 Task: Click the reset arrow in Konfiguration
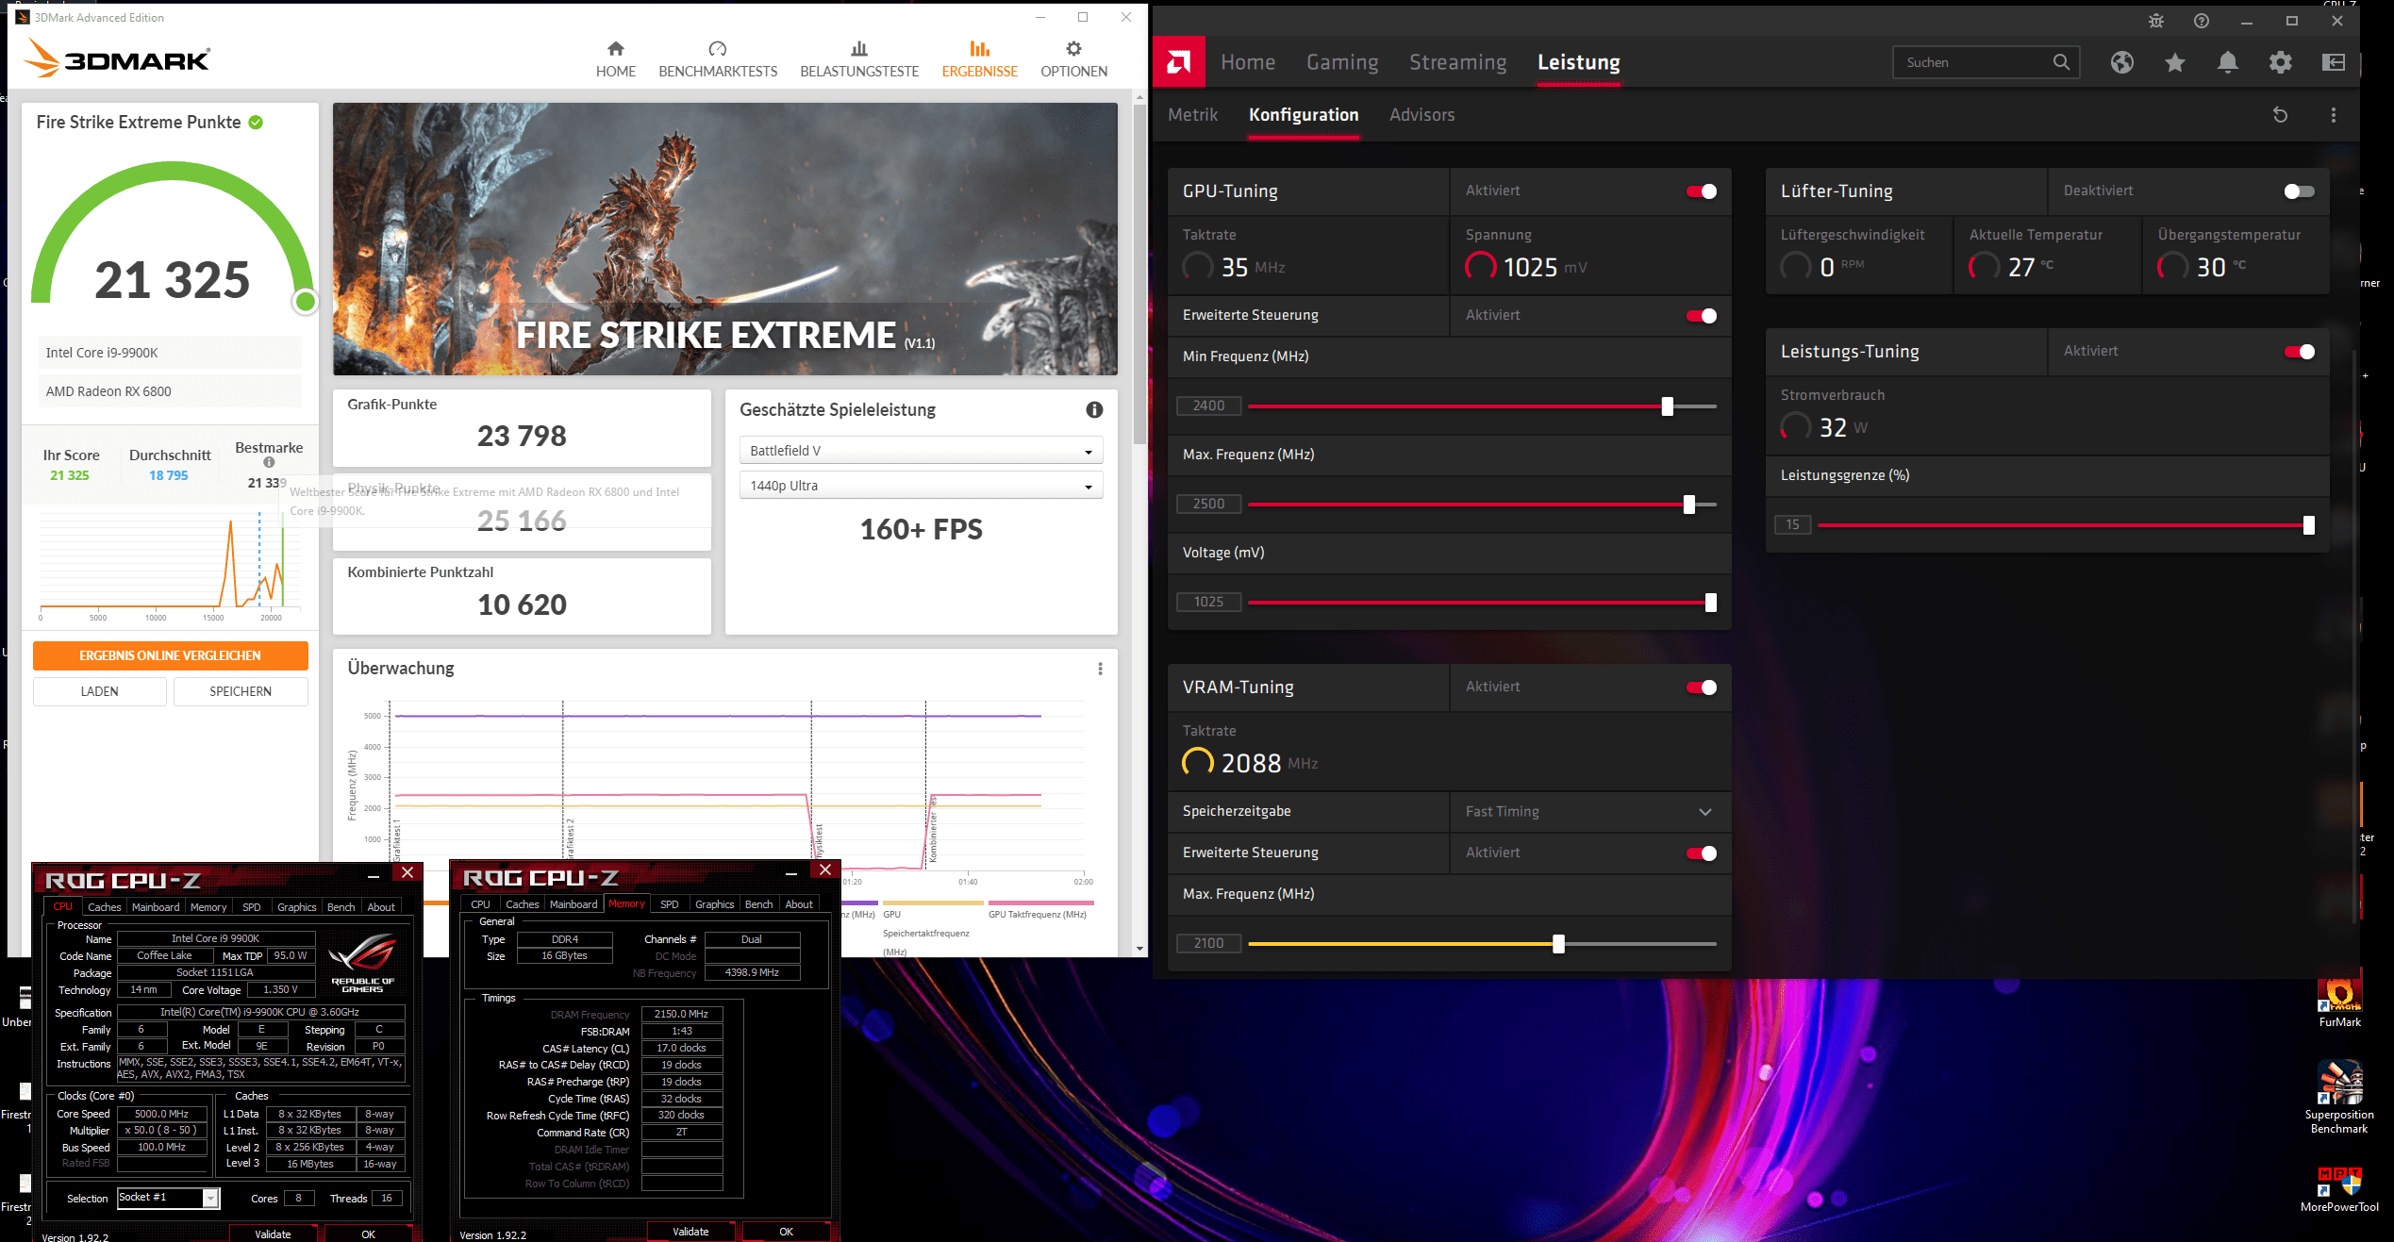(2281, 115)
